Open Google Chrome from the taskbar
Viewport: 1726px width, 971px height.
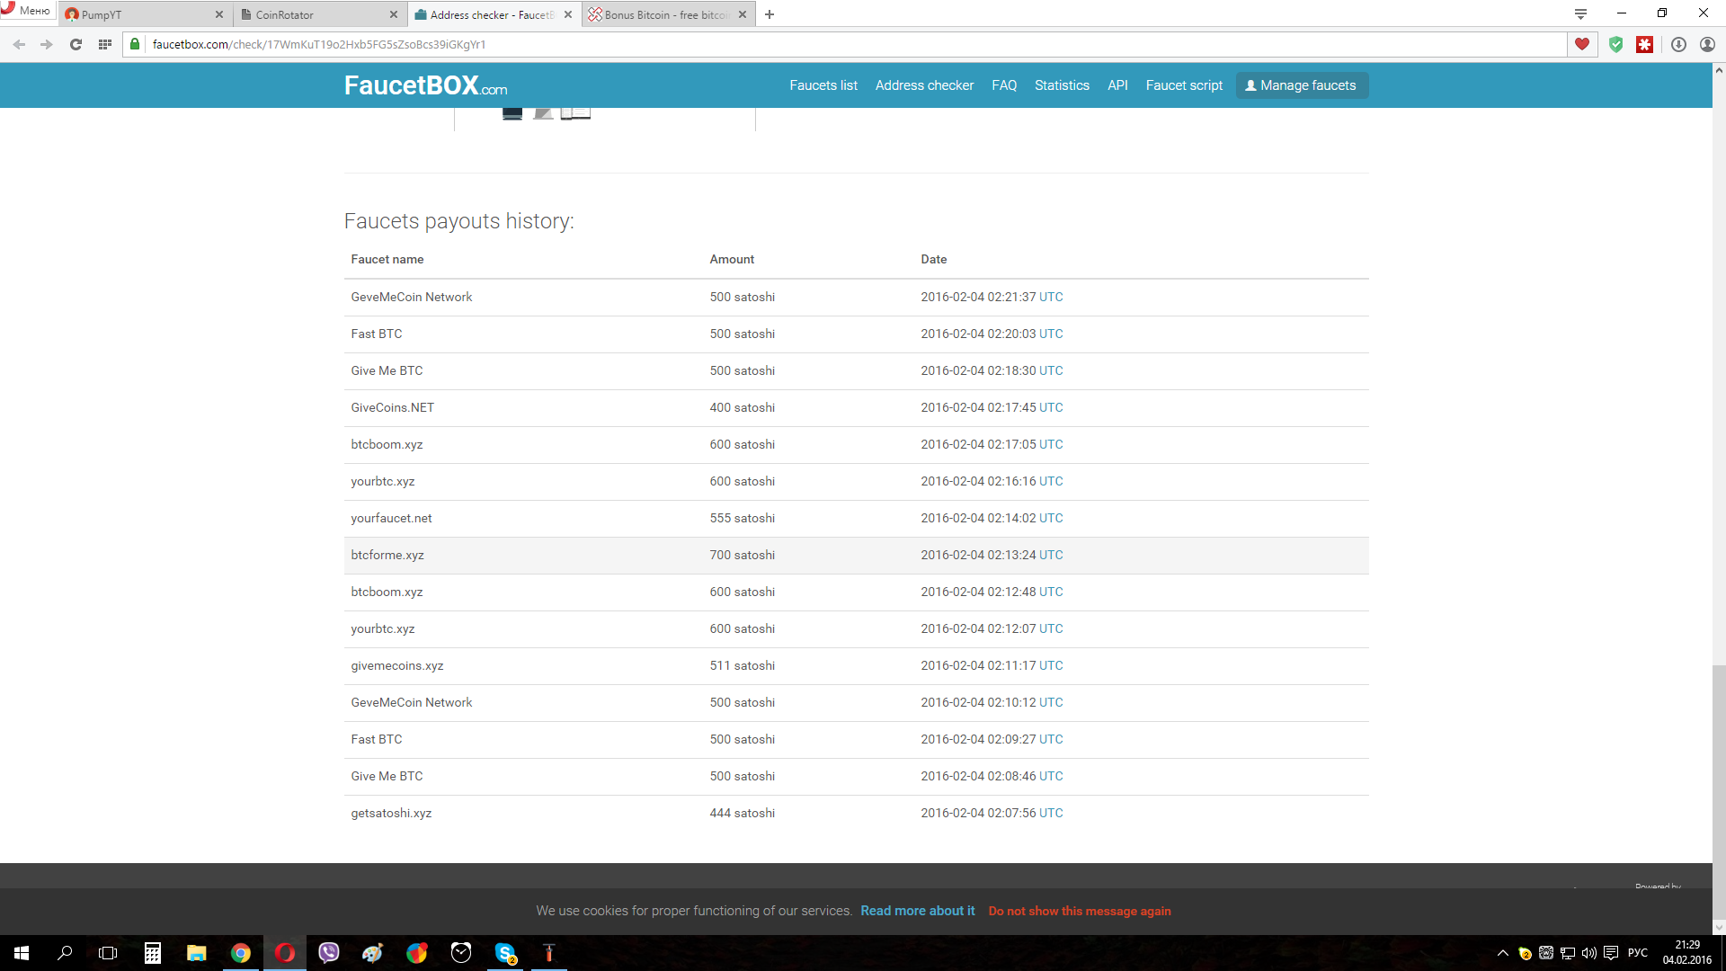(241, 953)
